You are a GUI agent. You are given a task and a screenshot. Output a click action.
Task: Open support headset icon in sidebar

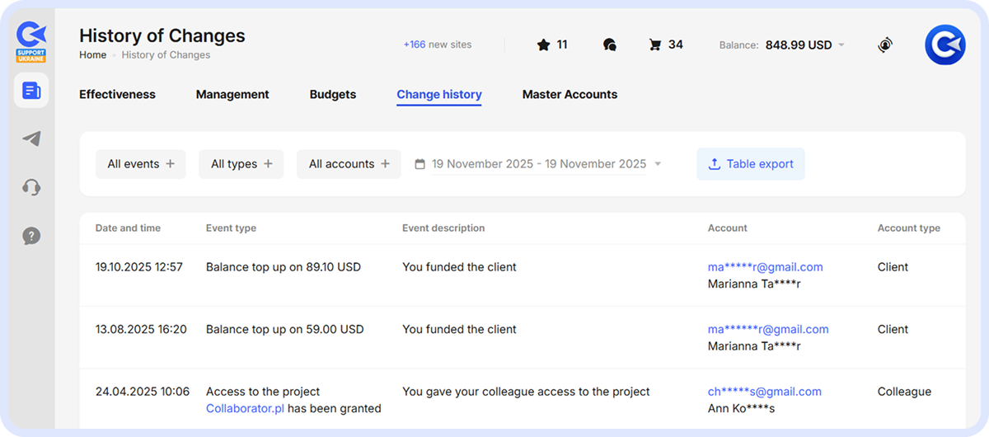tap(31, 187)
